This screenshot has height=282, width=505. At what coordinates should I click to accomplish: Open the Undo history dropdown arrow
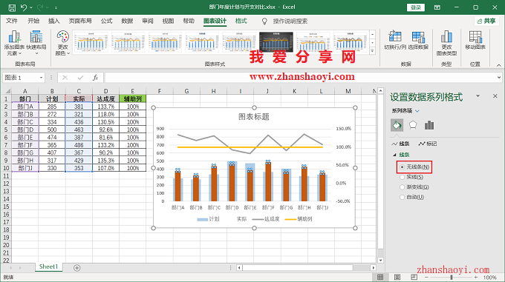(31, 7)
